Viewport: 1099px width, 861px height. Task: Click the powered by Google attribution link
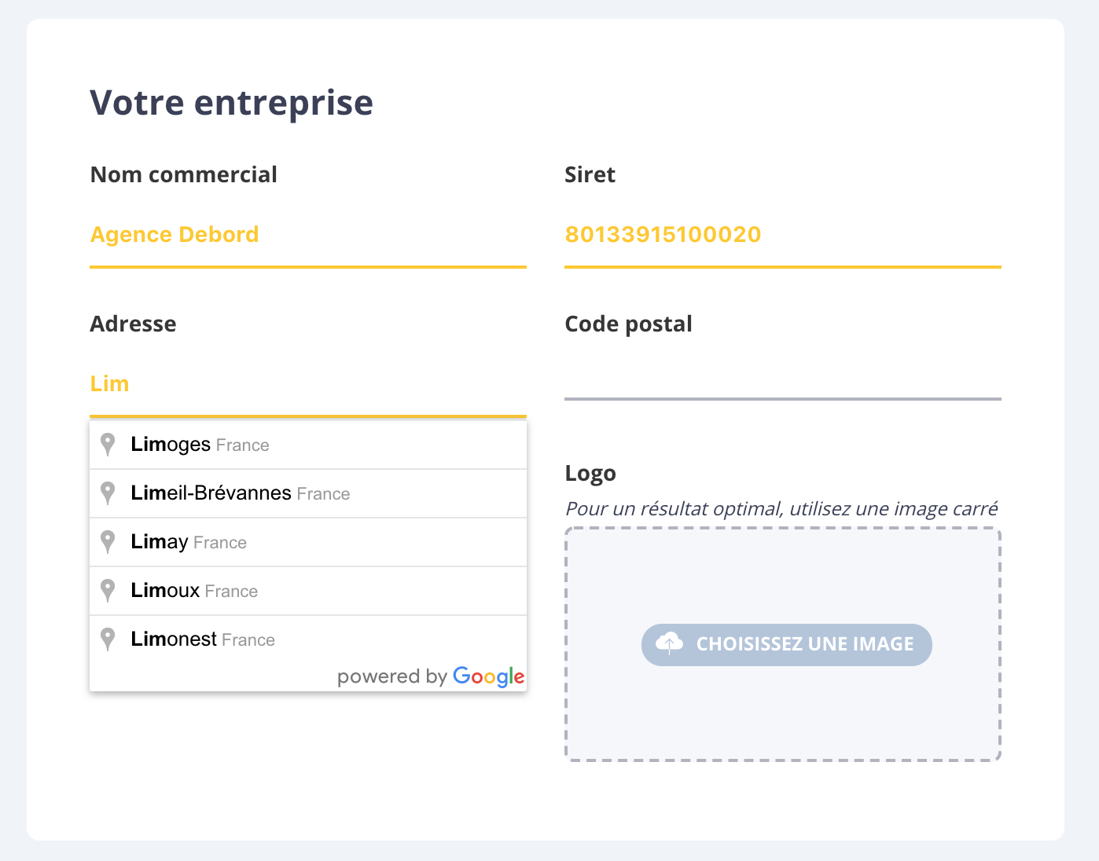(432, 676)
